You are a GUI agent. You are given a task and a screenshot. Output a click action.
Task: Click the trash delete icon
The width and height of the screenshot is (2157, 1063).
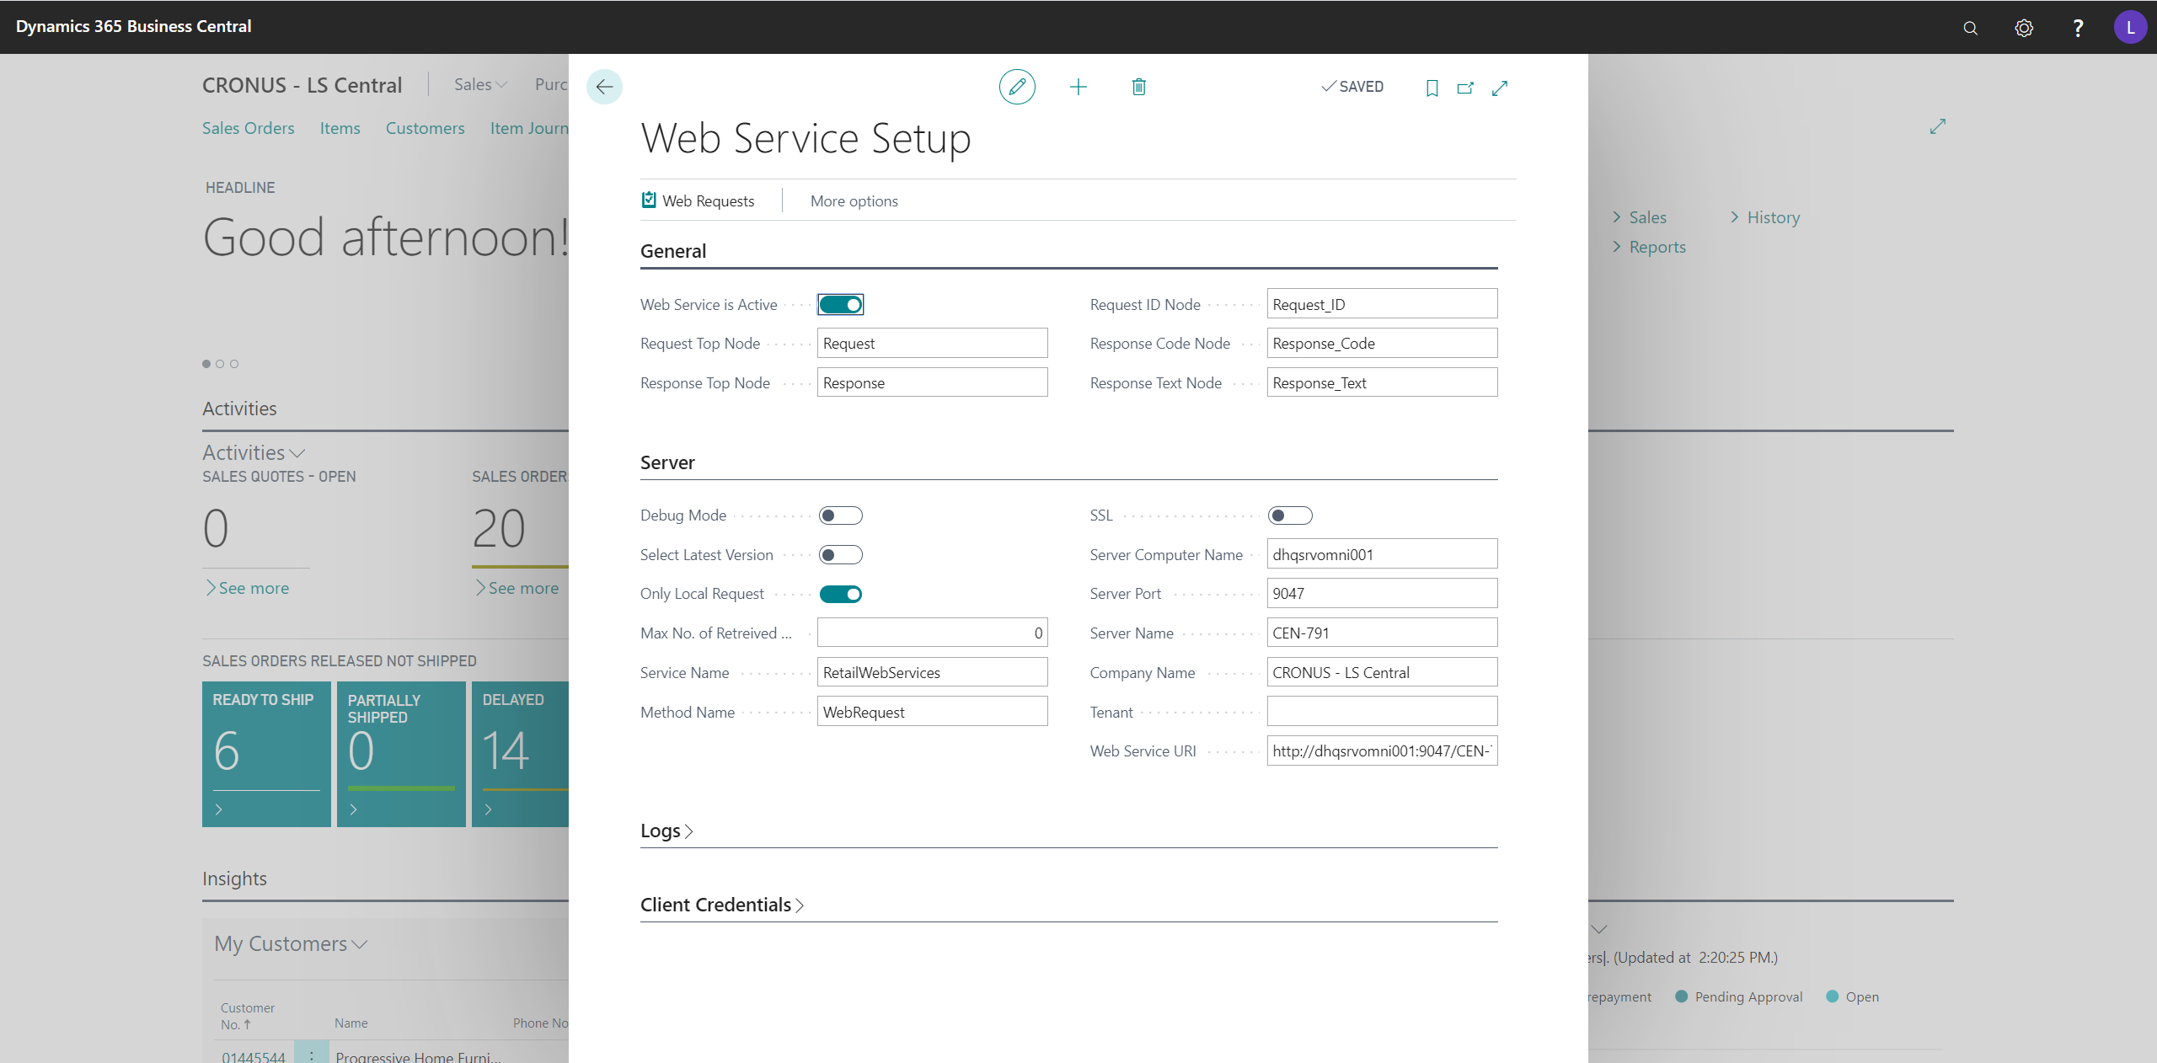(1138, 87)
